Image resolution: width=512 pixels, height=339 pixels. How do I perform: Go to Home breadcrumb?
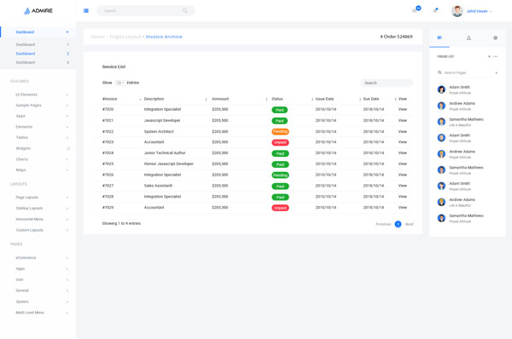[x=97, y=37]
